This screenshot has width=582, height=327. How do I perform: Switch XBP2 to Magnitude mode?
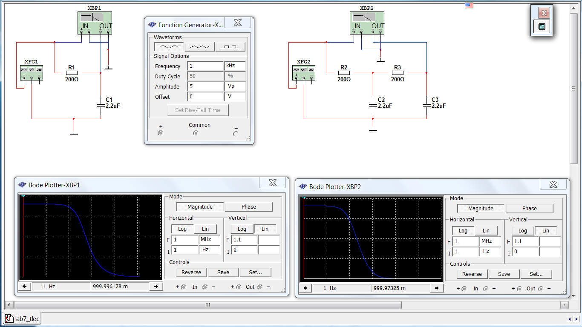(481, 209)
